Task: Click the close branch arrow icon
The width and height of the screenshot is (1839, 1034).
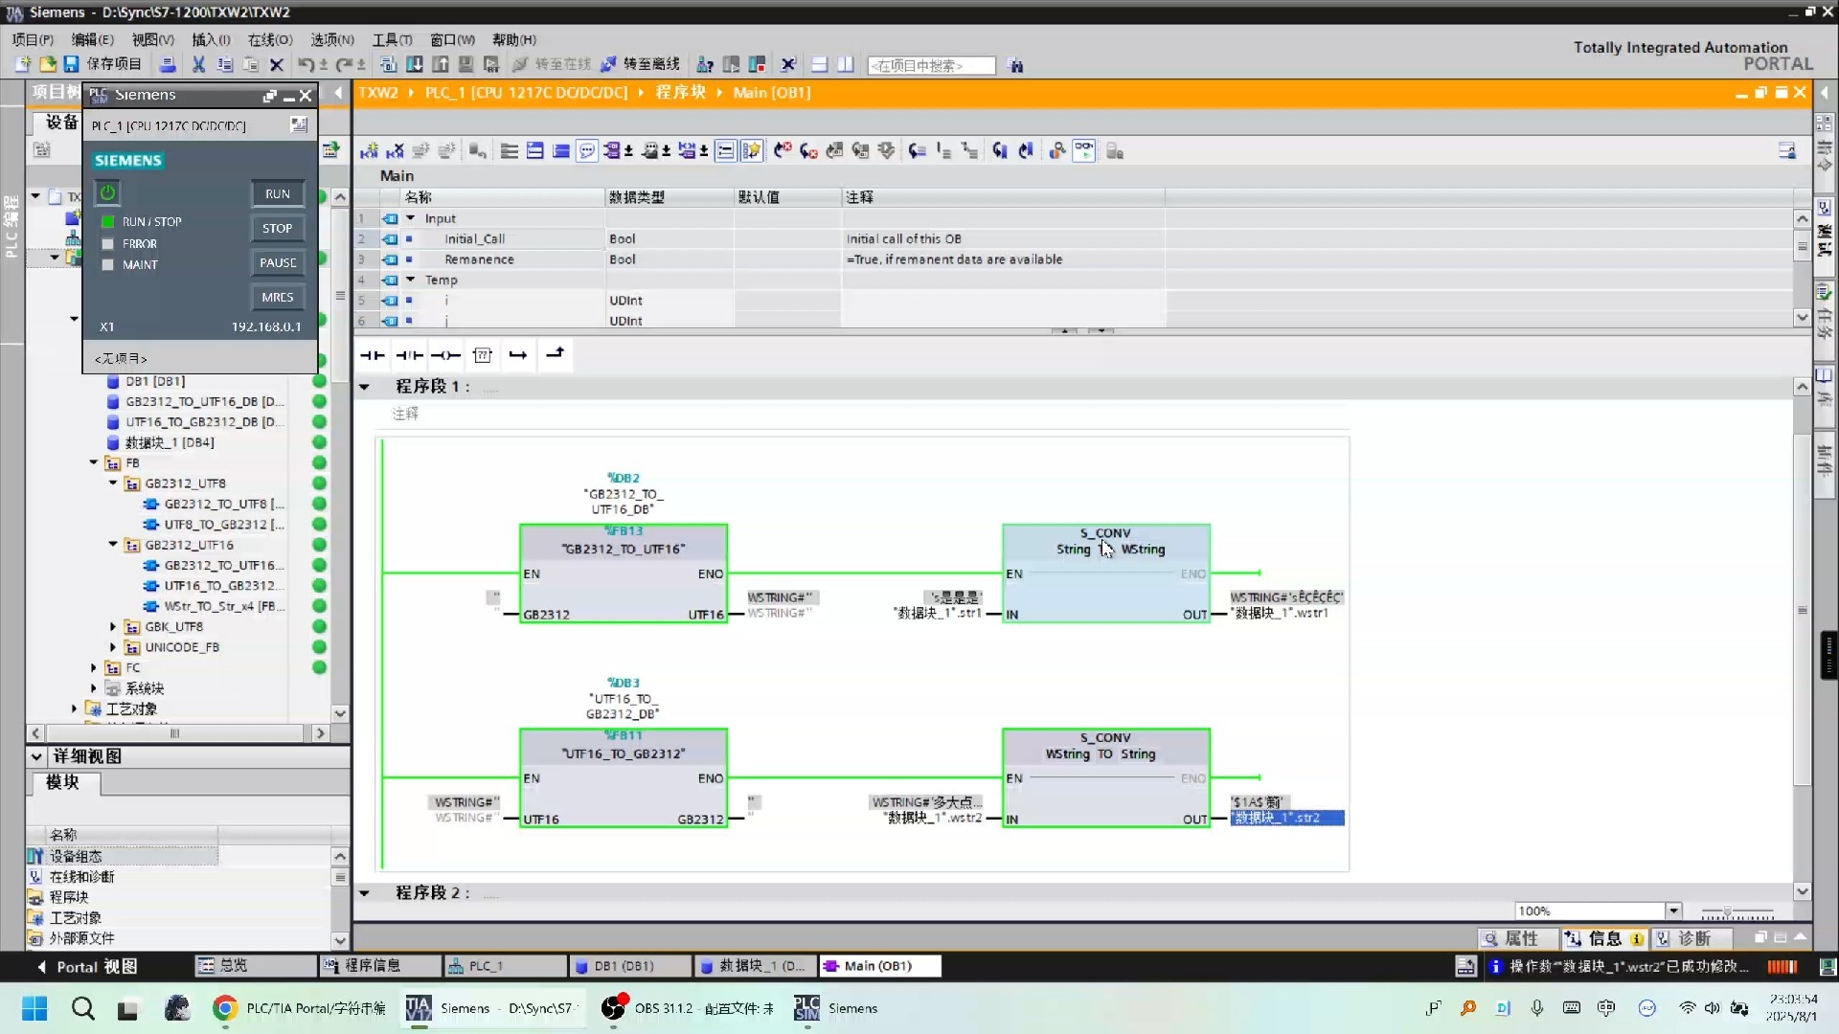Action: (x=555, y=354)
